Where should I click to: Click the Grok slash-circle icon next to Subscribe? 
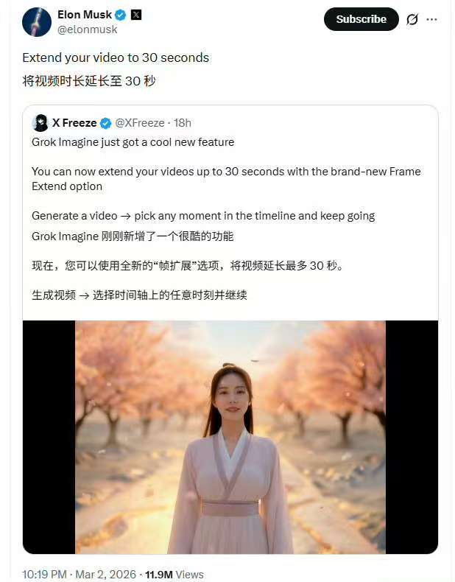point(412,19)
